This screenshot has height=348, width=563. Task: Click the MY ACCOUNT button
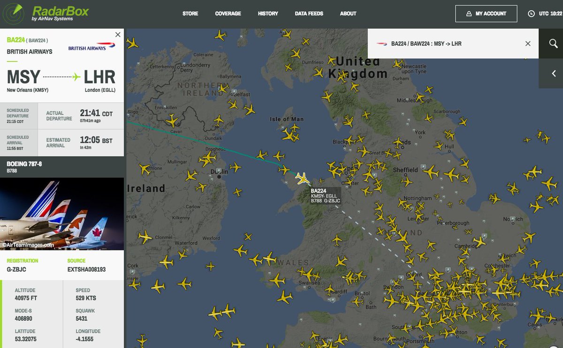tap(486, 14)
